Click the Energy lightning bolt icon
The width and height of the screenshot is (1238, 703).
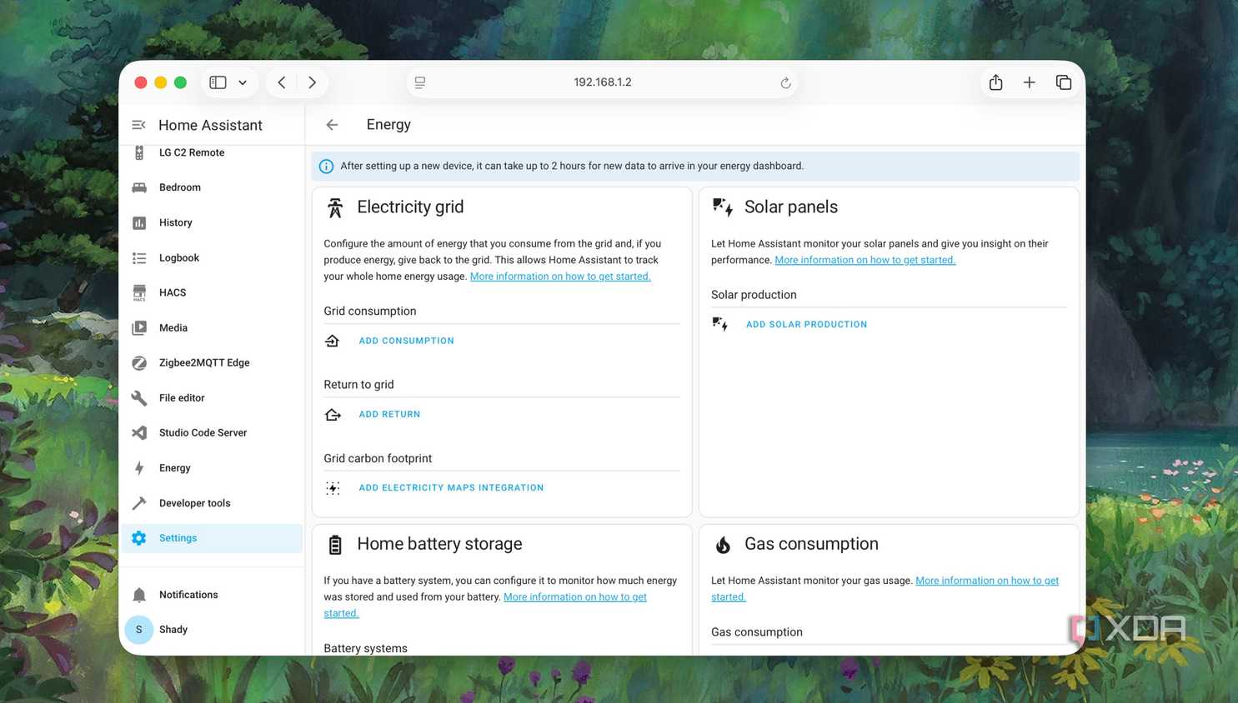click(x=139, y=468)
